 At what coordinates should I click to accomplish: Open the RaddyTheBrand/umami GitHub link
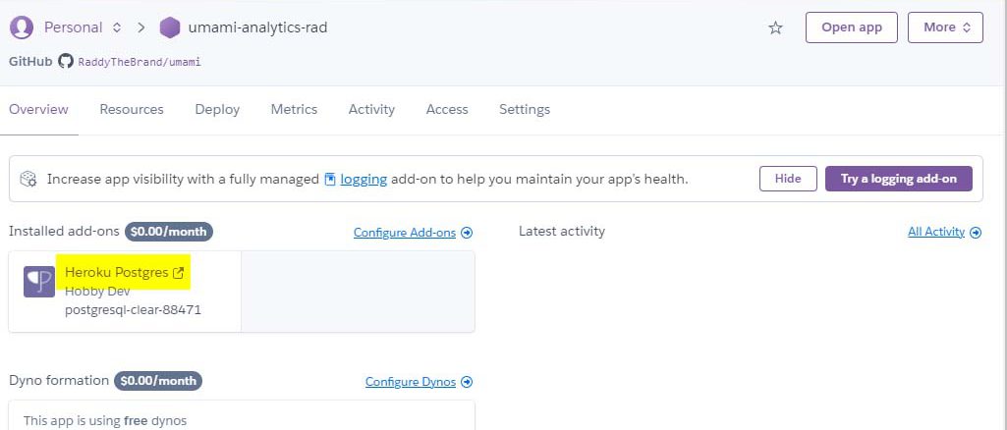pos(140,62)
